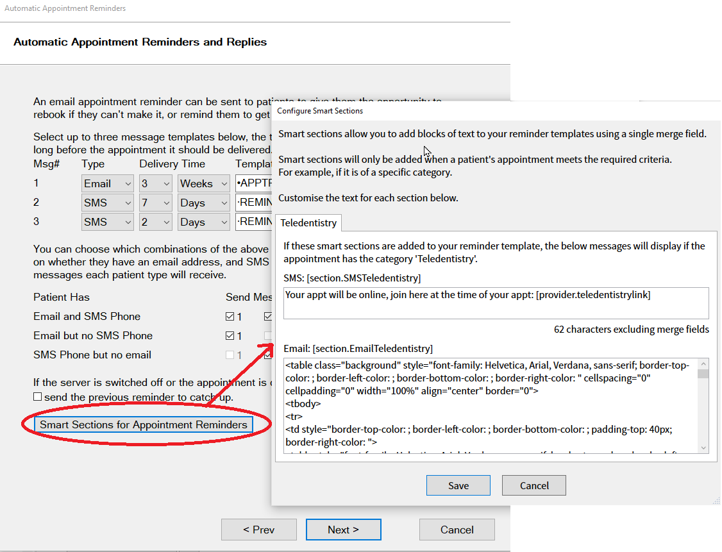
Task: Enable send the previous reminder to catch up
Action: pos(38,397)
